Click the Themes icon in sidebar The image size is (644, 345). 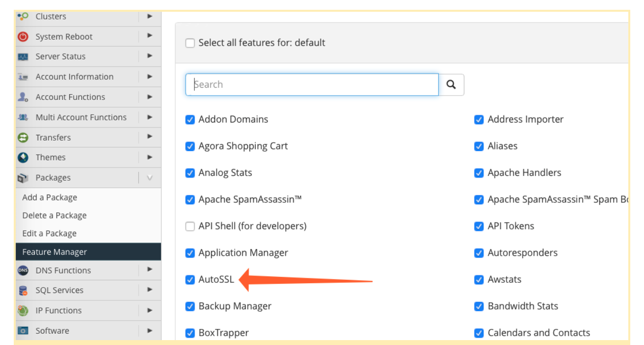coord(23,157)
